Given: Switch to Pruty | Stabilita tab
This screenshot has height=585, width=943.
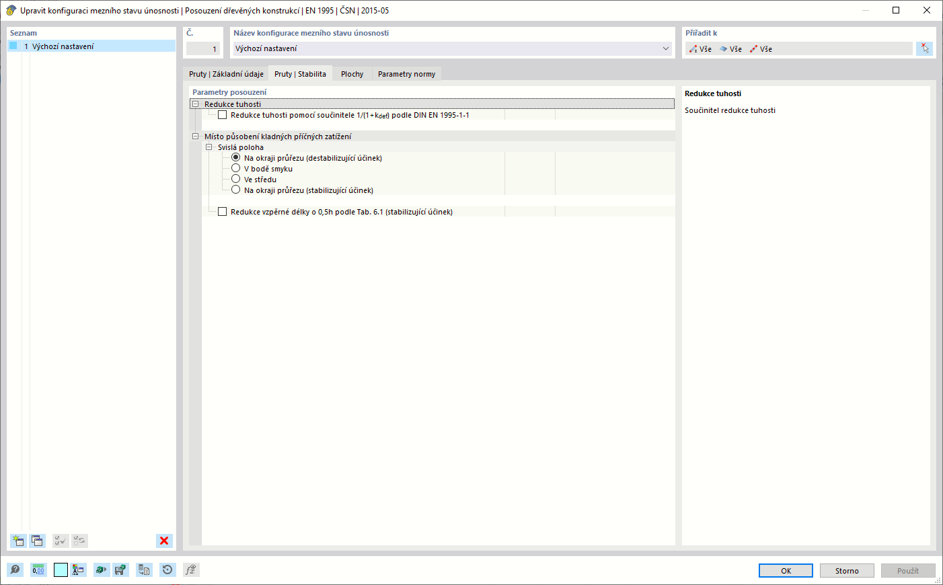Looking at the screenshot, I should 300,74.
